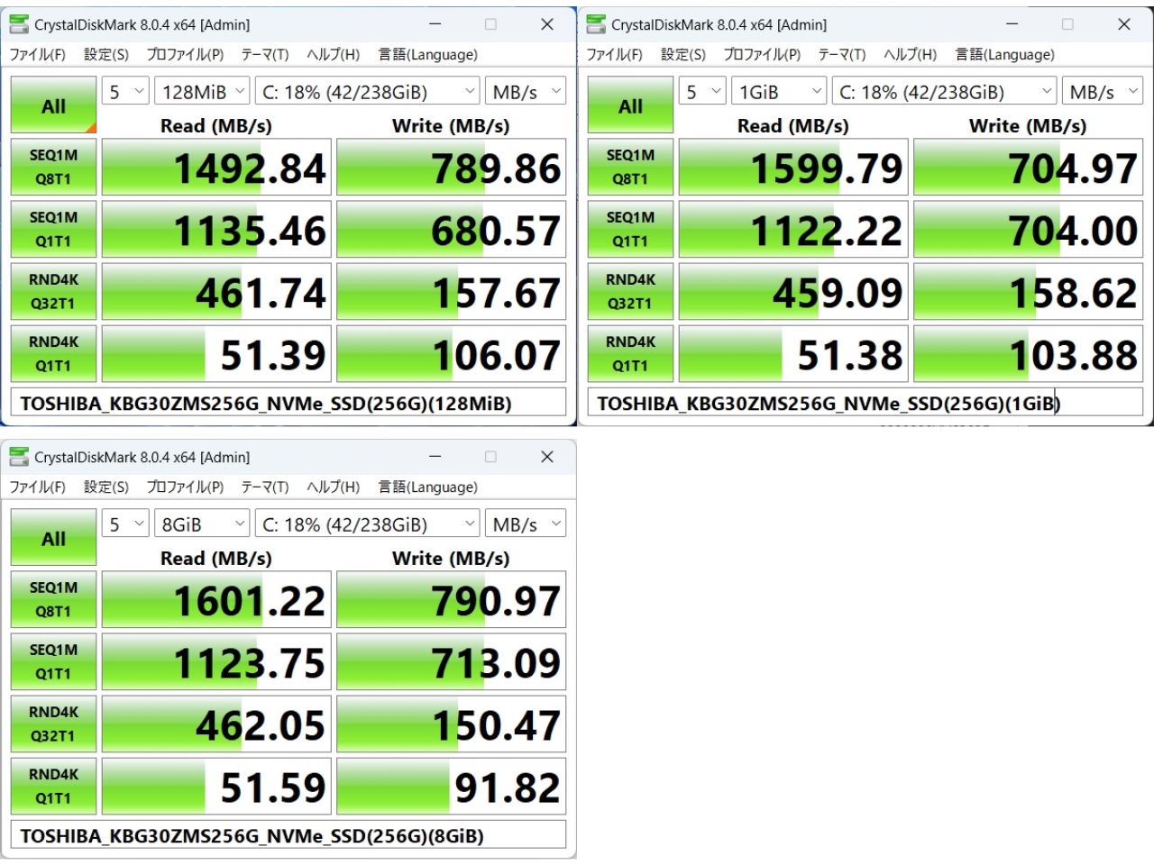Open the test count dropdown in the 8GiB window
The height and width of the screenshot is (865, 1154).
click(x=125, y=524)
